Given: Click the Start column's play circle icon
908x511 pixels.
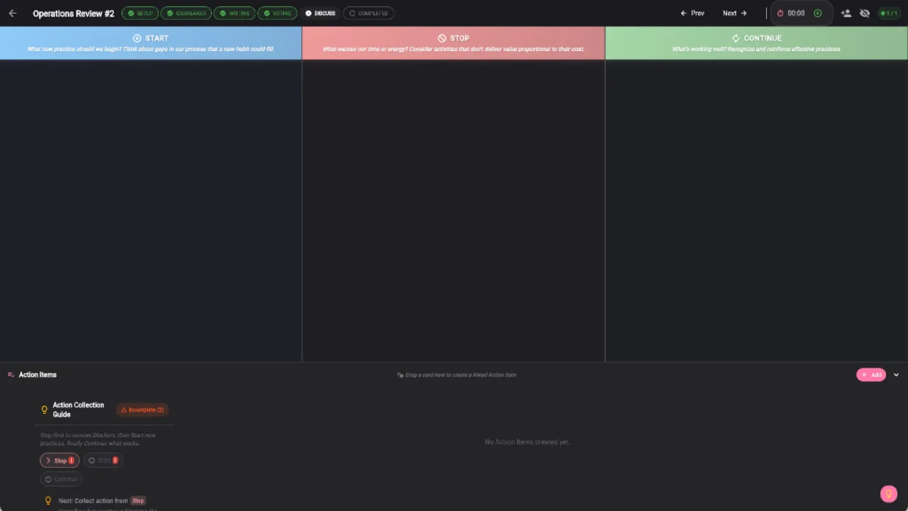Looking at the screenshot, I should 136,38.
